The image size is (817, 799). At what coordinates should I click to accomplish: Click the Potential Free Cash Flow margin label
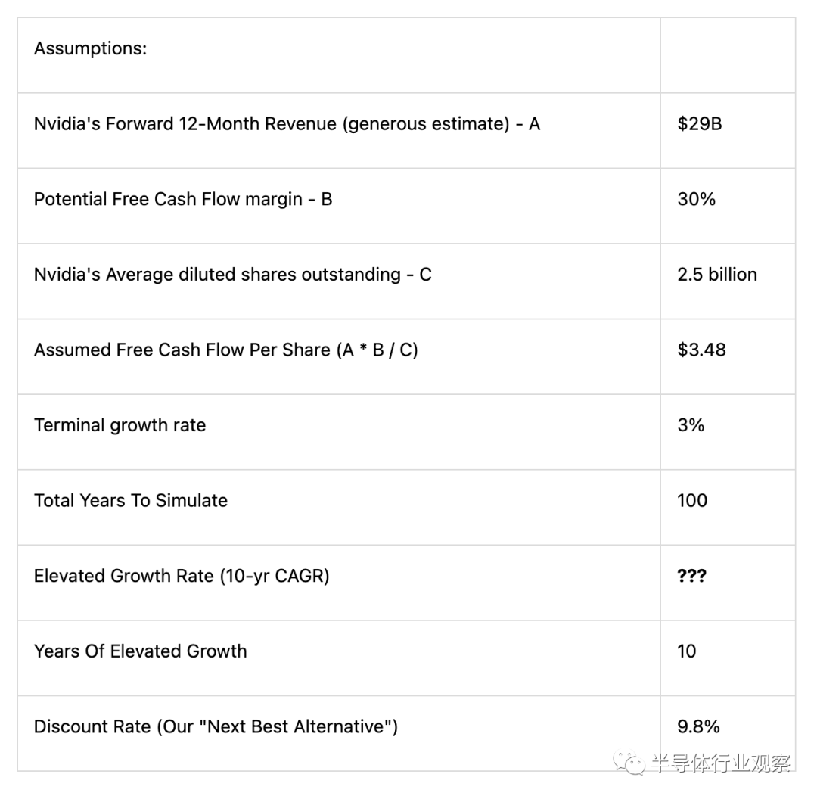pos(183,199)
